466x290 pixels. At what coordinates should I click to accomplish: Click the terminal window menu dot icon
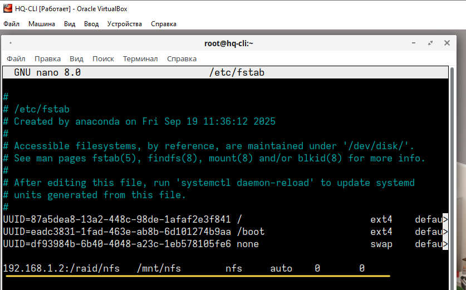click(x=11, y=43)
